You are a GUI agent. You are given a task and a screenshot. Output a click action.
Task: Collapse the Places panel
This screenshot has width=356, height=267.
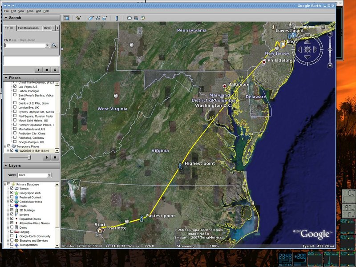pos(6,77)
